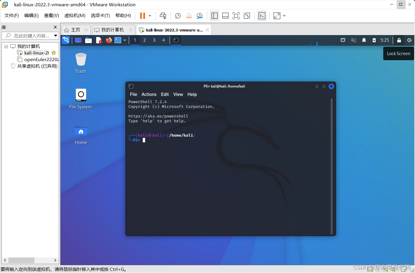
Task: Open the terminal Edit menu
Action: coord(165,94)
